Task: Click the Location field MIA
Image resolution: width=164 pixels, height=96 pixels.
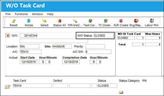Action: tap(30, 46)
